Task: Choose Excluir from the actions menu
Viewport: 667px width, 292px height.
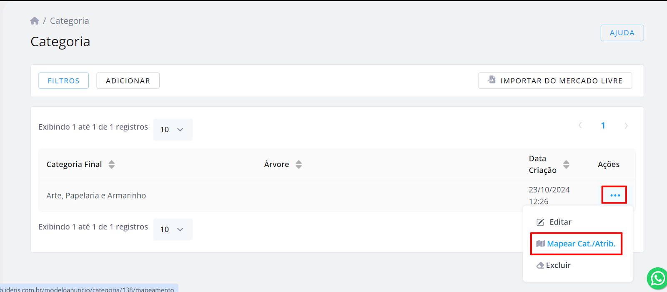Action: 558,266
